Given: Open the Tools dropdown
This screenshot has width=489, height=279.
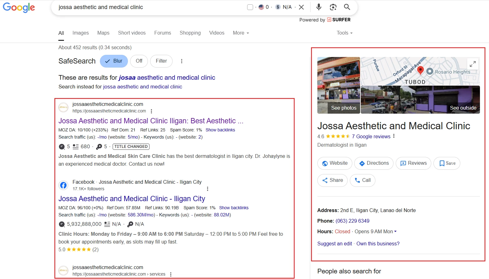Looking at the screenshot, I should coord(345,33).
